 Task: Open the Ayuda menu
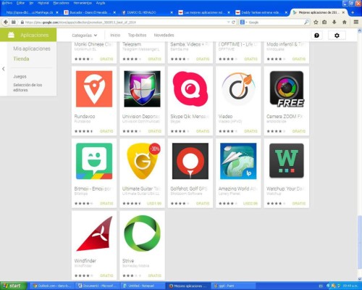click(101, 3)
